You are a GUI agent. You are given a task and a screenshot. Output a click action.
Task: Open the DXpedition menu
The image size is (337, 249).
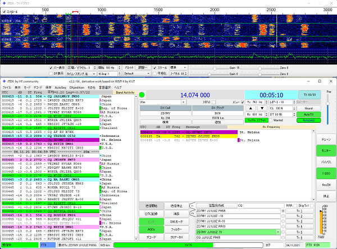point(77,88)
